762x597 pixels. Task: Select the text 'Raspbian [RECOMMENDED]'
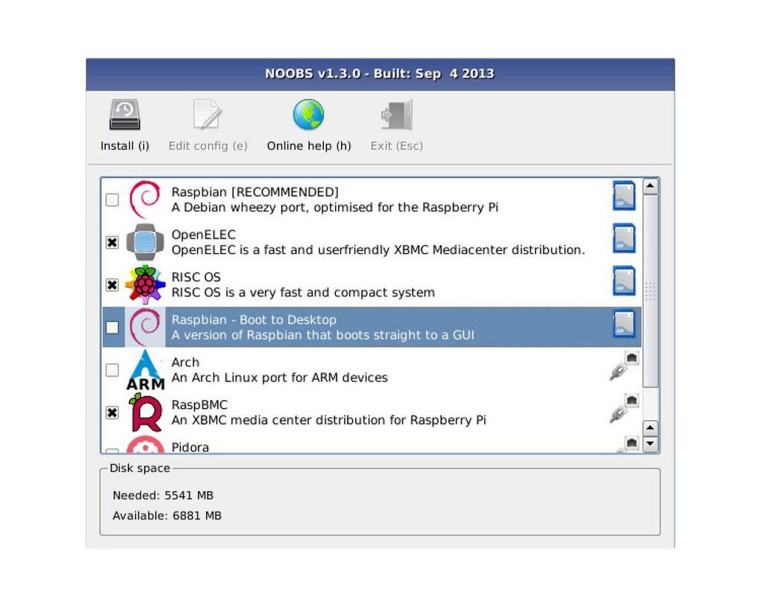[255, 193]
